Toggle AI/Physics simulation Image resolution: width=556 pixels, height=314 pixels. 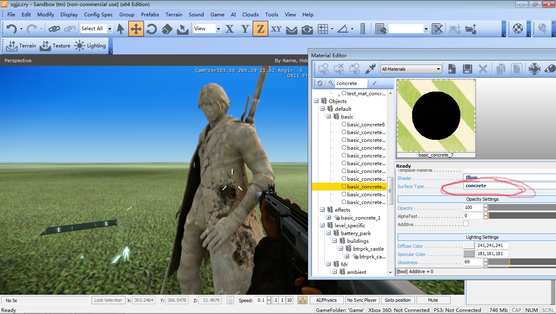[326, 300]
